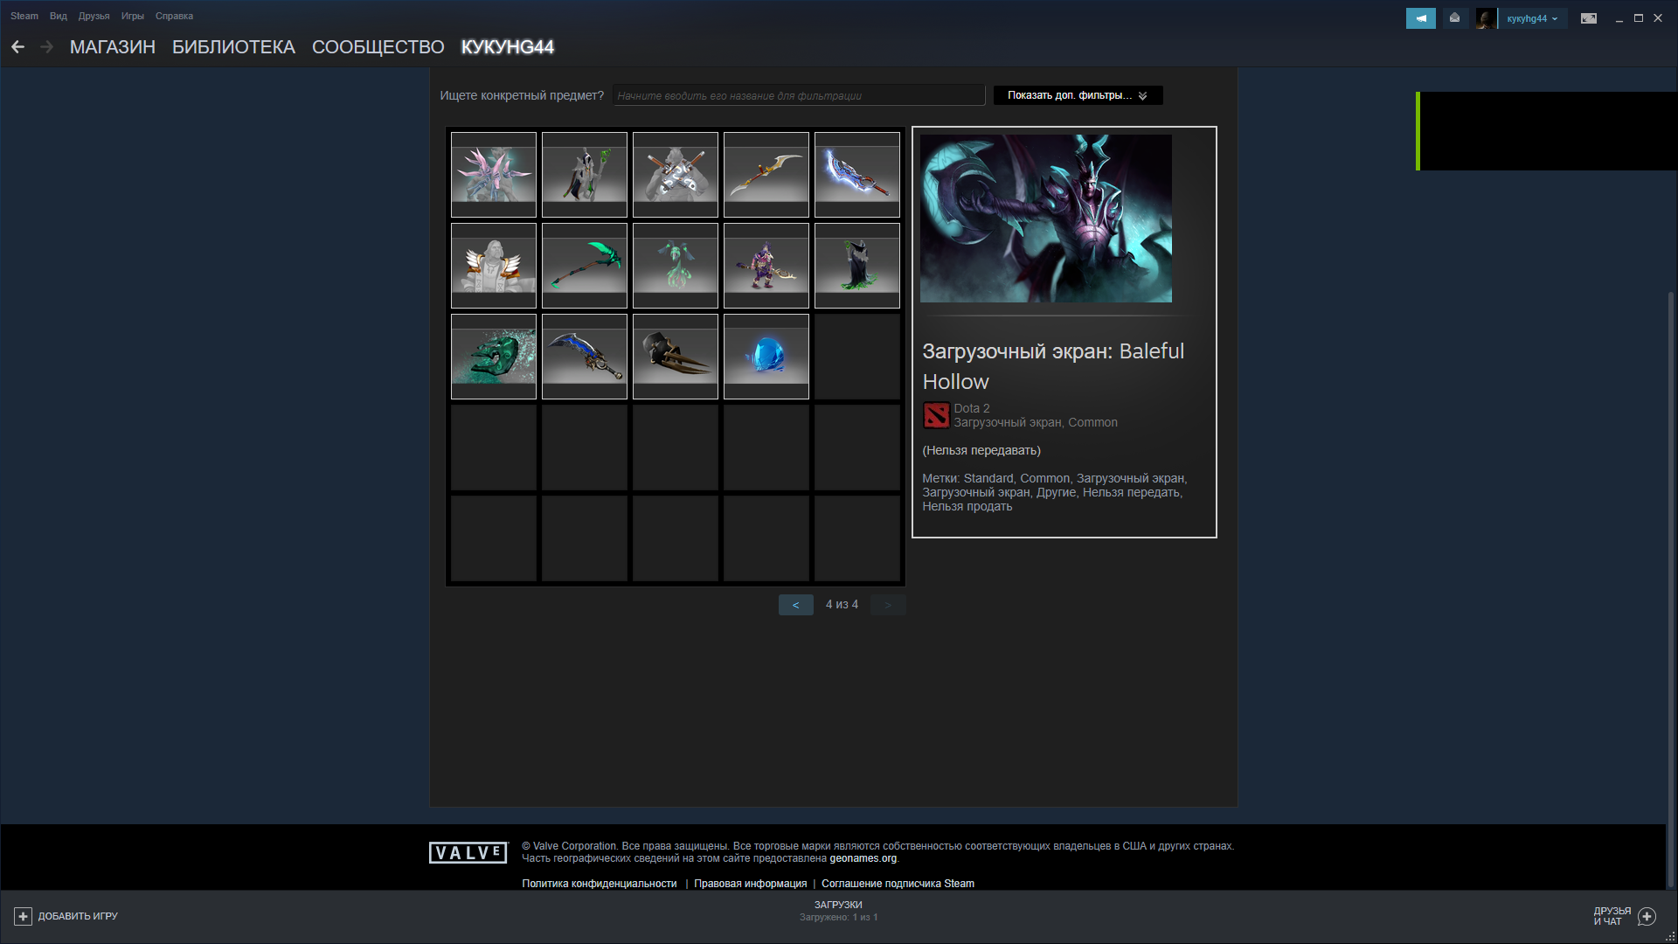Screen dimensions: 1678x944
Task: Expand the кукуhg44 account dropdown
Action: click(1532, 18)
